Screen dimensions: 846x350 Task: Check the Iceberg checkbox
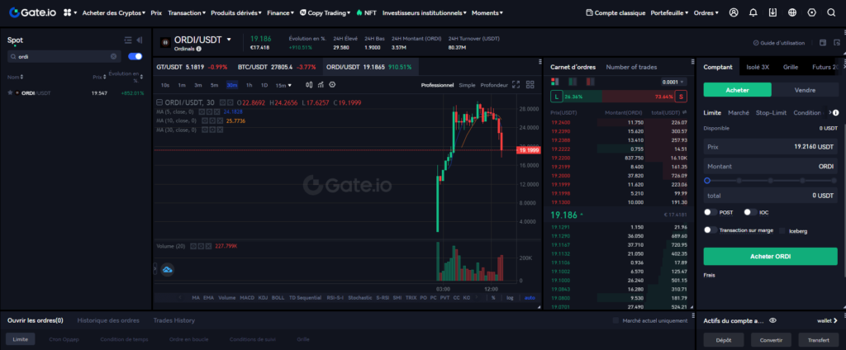point(782,231)
